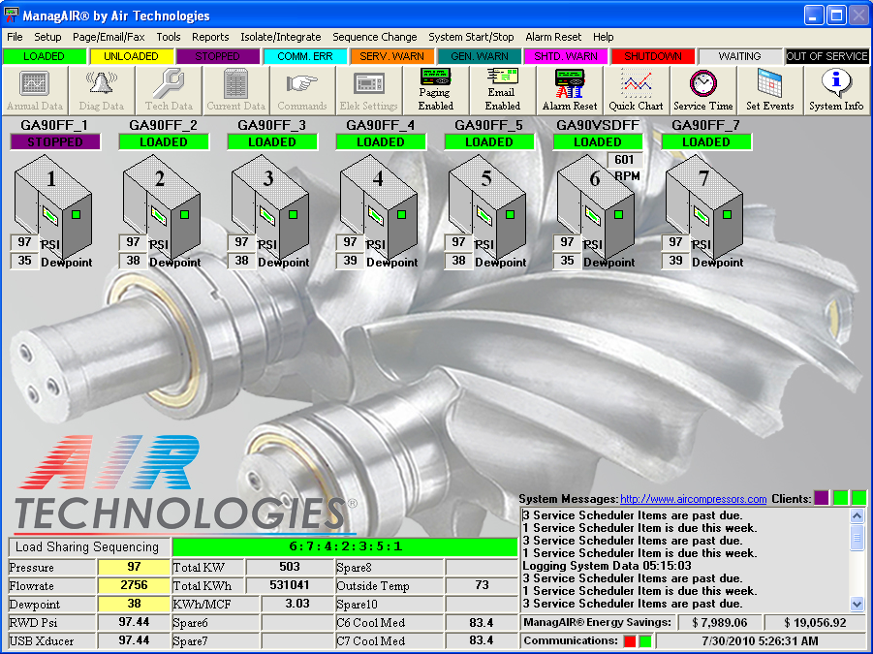Click the sequence order 6:7:4:2:3:5:1 bar
The image size is (873, 654).
click(x=345, y=546)
